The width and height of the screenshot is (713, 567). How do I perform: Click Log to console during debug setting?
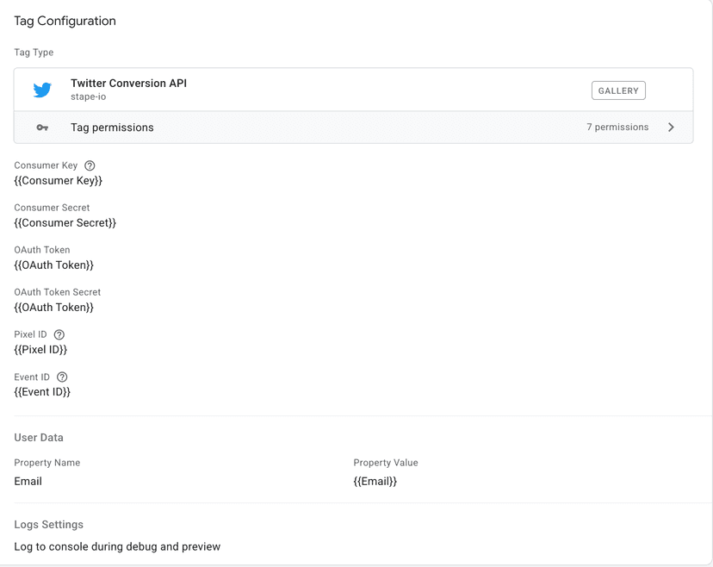tap(117, 546)
